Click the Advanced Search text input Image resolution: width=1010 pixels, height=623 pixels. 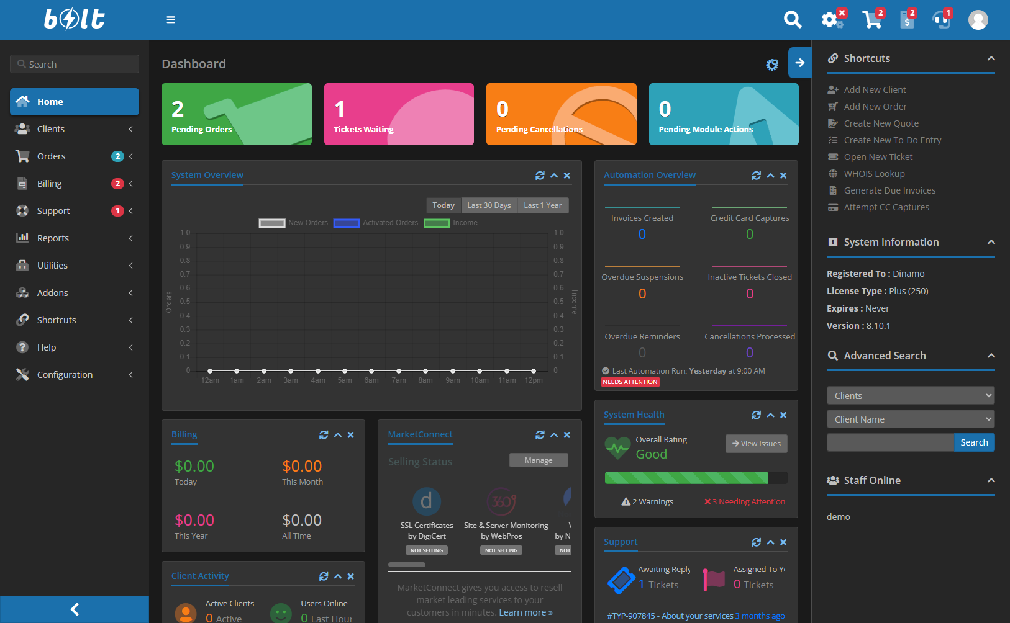click(890, 442)
